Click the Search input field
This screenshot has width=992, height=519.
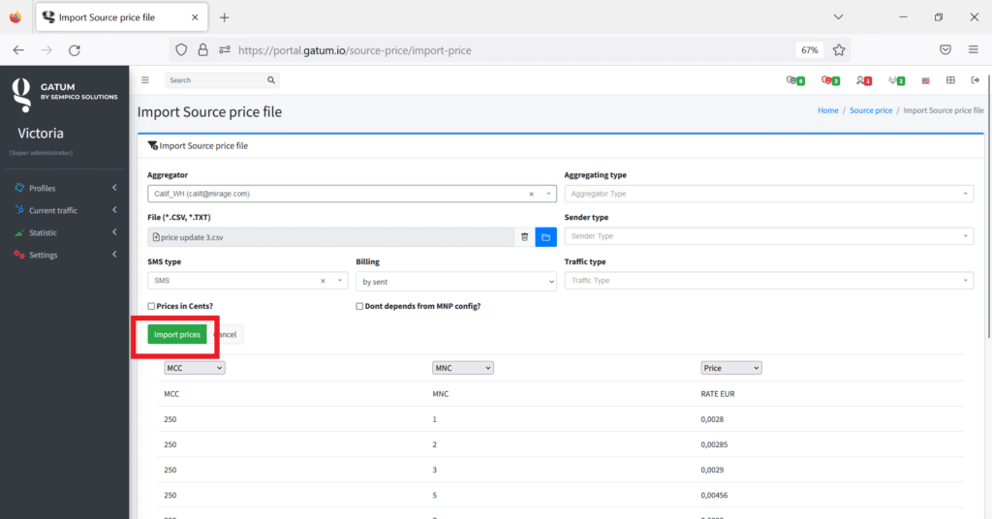point(215,80)
